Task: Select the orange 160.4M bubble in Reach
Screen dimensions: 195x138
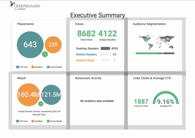Action: point(28,94)
